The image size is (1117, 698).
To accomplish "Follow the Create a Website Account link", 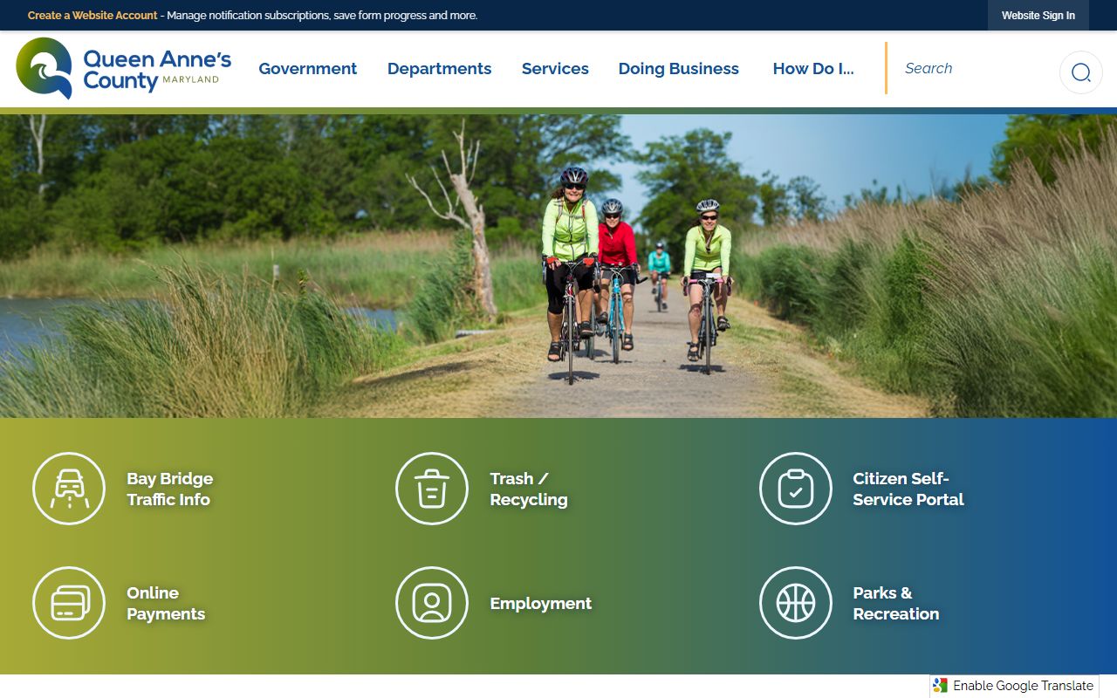I will pyautogui.click(x=93, y=16).
